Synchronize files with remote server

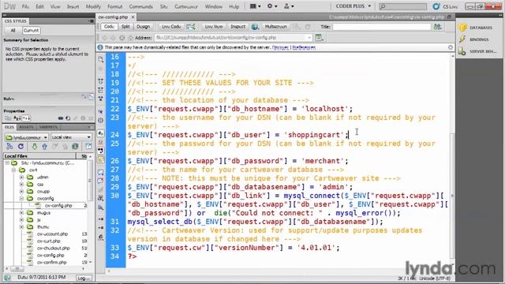[75, 147]
